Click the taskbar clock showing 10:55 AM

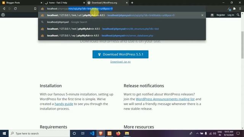coord(229,134)
